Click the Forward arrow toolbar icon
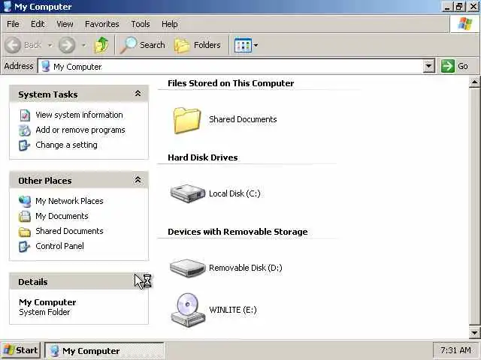The image size is (481, 360). coord(67,45)
